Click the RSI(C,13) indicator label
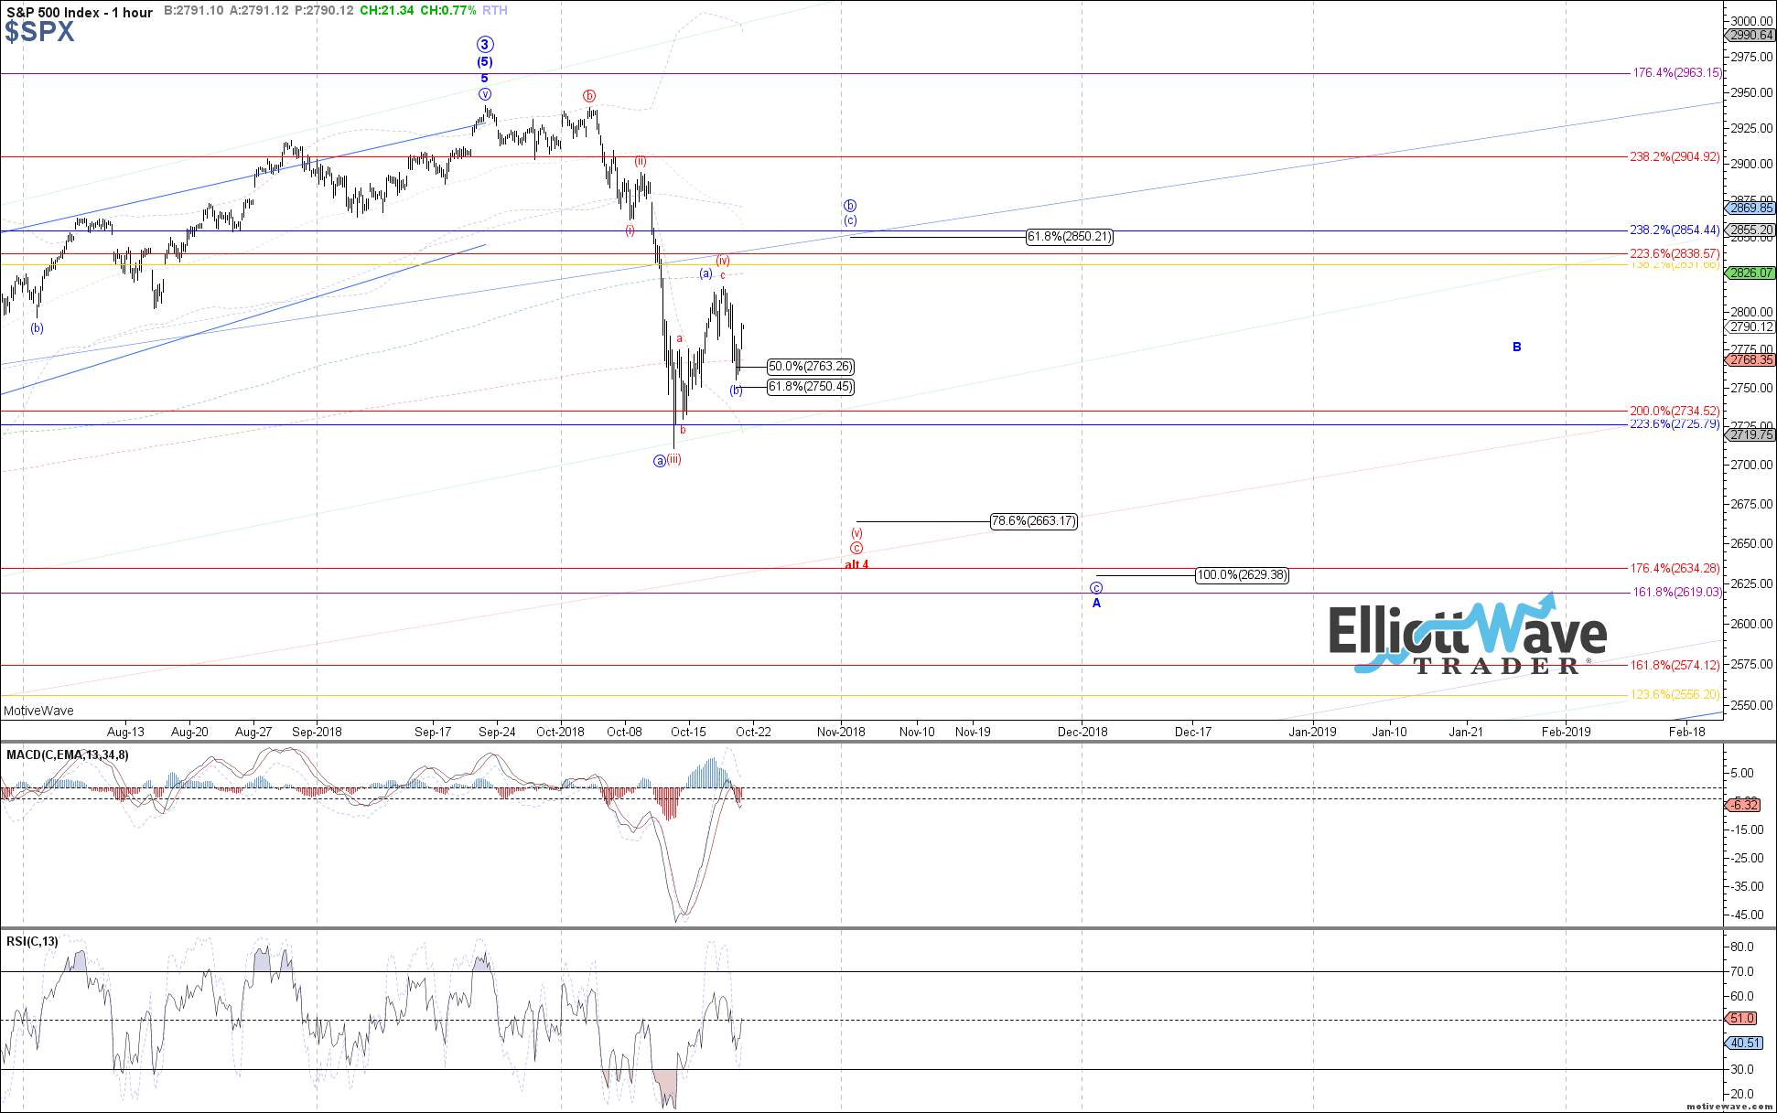The width and height of the screenshot is (1777, 1113). (32, 941)
